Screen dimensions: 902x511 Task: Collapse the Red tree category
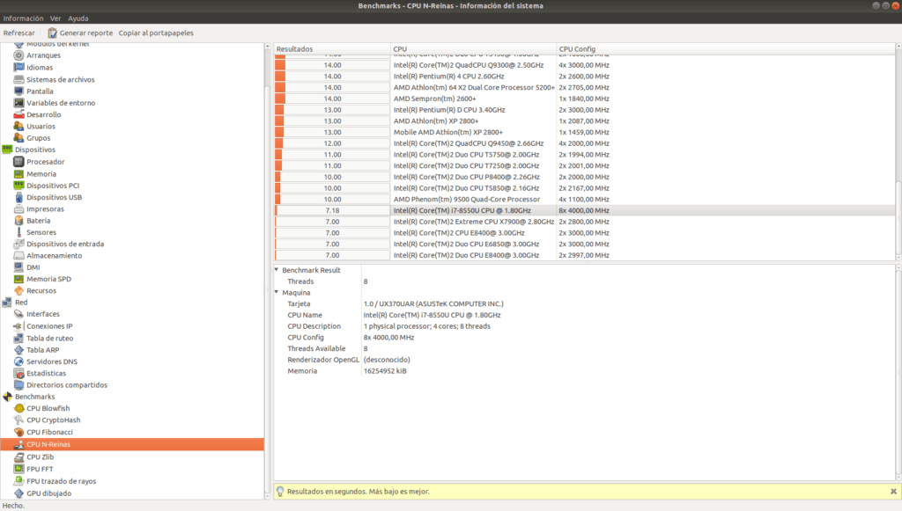click(x=7, y=302)
